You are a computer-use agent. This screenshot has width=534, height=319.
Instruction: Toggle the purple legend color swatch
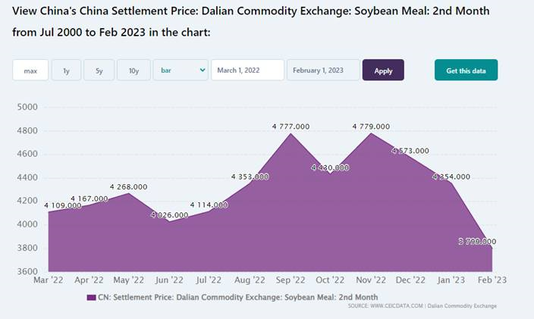[91, 297]
